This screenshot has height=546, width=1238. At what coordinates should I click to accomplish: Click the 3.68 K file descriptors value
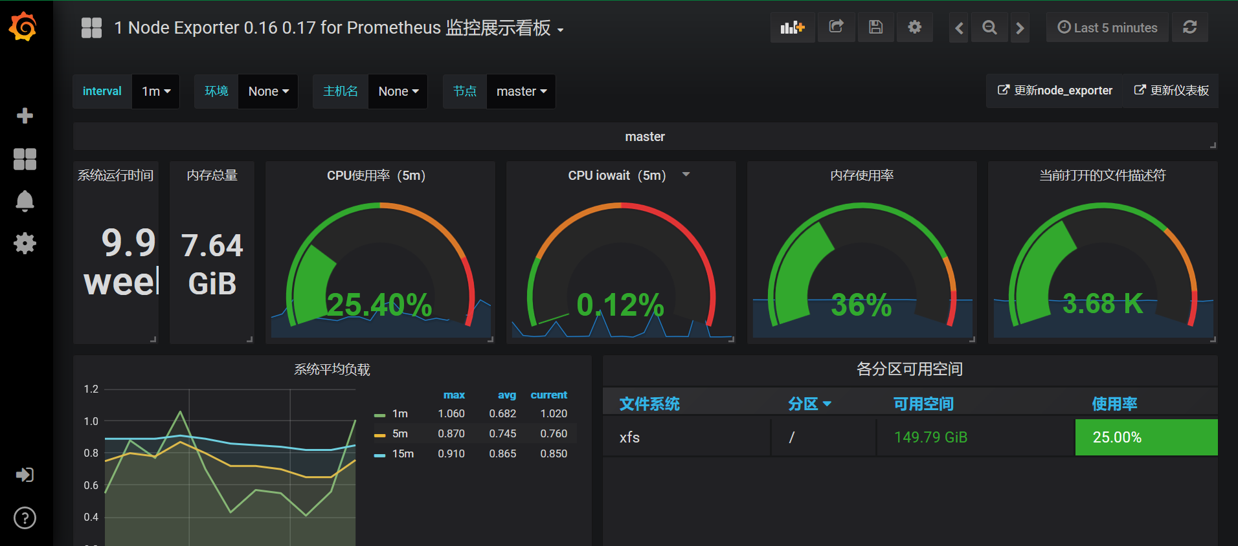tap(1103, 303)
